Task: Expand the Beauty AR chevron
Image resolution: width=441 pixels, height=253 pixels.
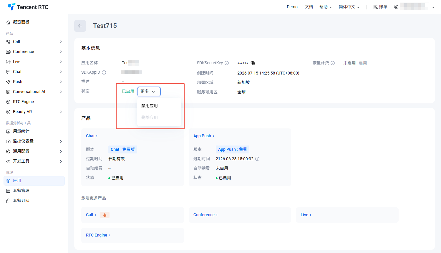Action: pos(61,112)
